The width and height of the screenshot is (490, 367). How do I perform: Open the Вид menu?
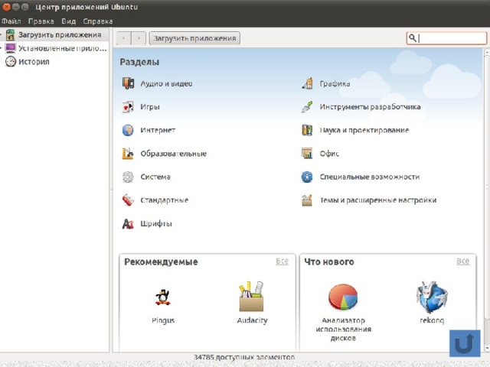68,21
